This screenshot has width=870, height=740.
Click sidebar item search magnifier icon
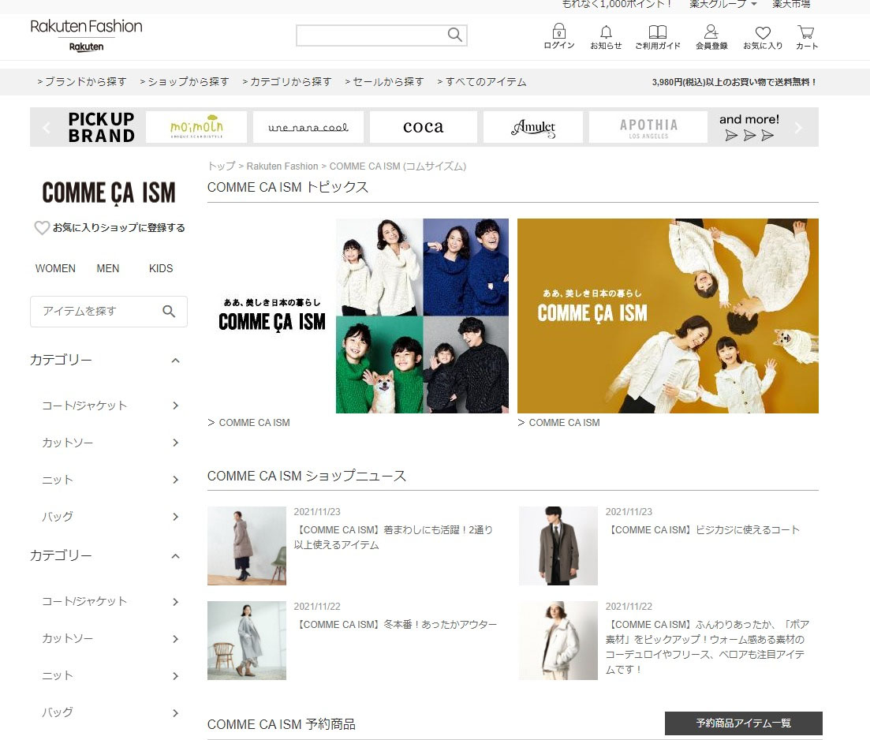[169, 312]
